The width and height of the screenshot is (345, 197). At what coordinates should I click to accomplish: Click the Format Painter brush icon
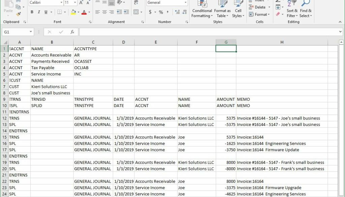[x=19, y=14]
